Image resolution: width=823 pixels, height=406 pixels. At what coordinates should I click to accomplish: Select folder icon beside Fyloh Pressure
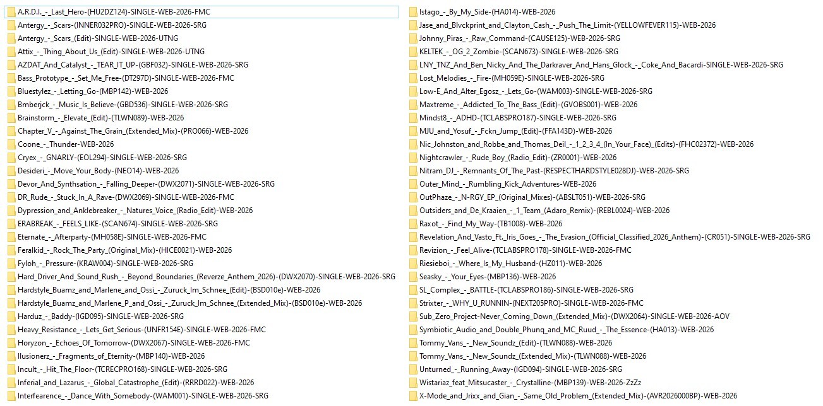(x=11, y=264)
